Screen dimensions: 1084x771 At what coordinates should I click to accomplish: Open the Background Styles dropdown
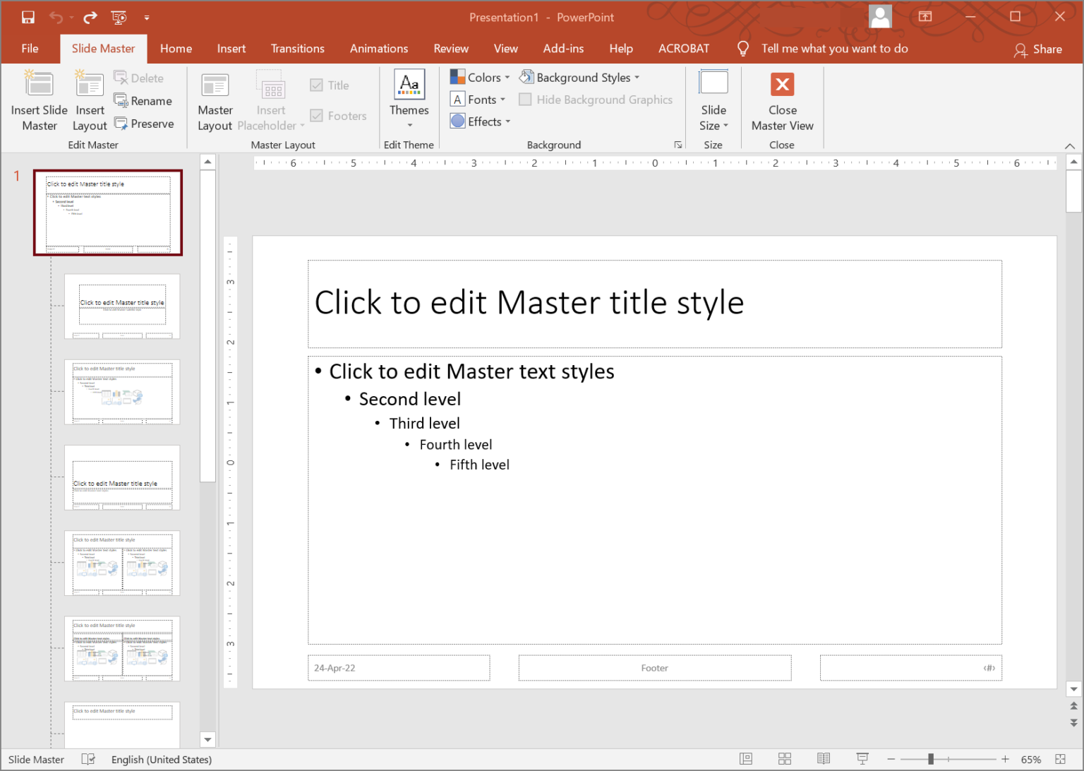(580, 77)
